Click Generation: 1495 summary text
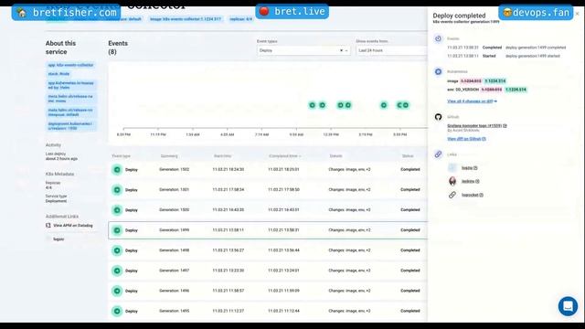585x329 pixels. [175, 311]
